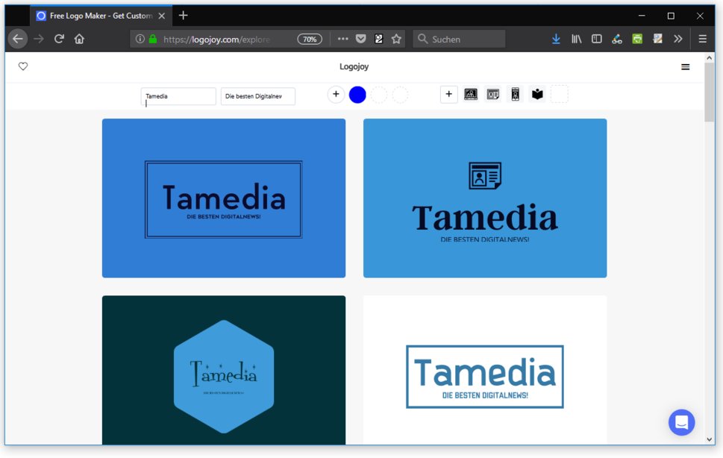Go to the Firefox home page
723x458 pixels.
point(79,40)
